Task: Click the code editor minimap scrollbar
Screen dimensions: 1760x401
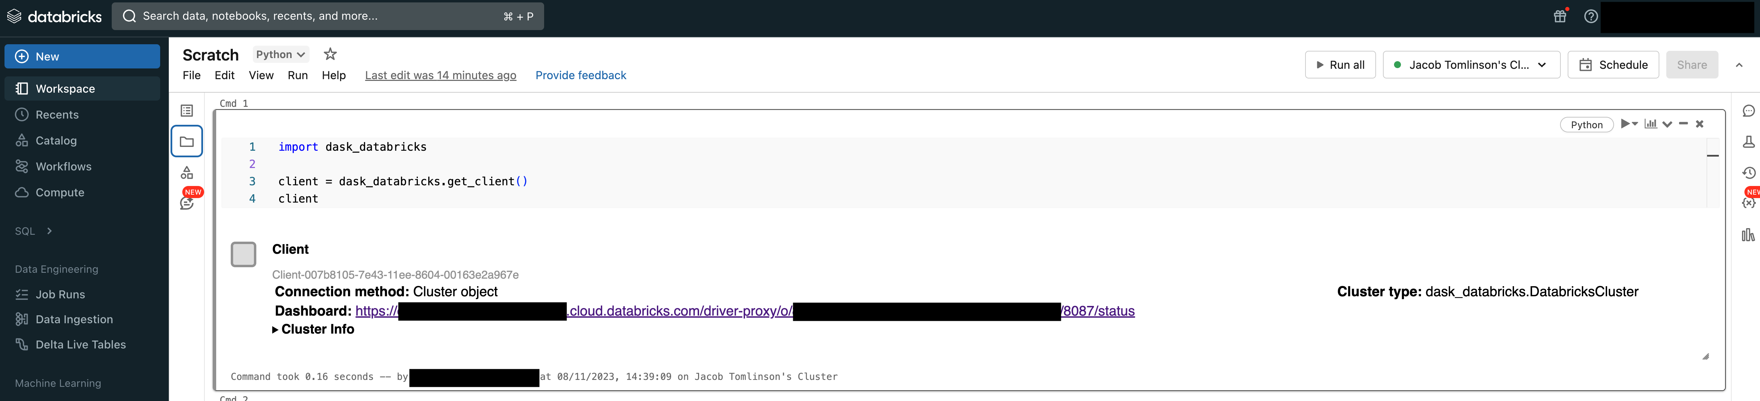Action: click(1713, 173)
